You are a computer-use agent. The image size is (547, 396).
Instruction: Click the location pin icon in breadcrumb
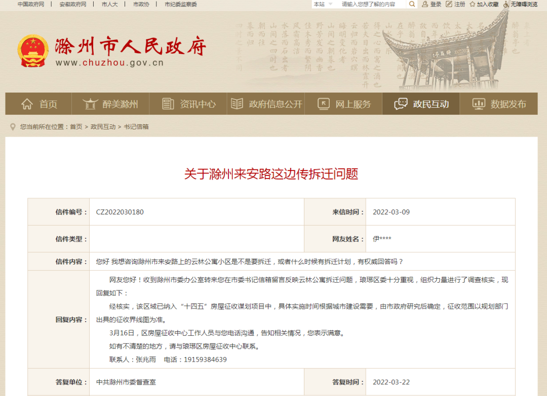(13, 127)
